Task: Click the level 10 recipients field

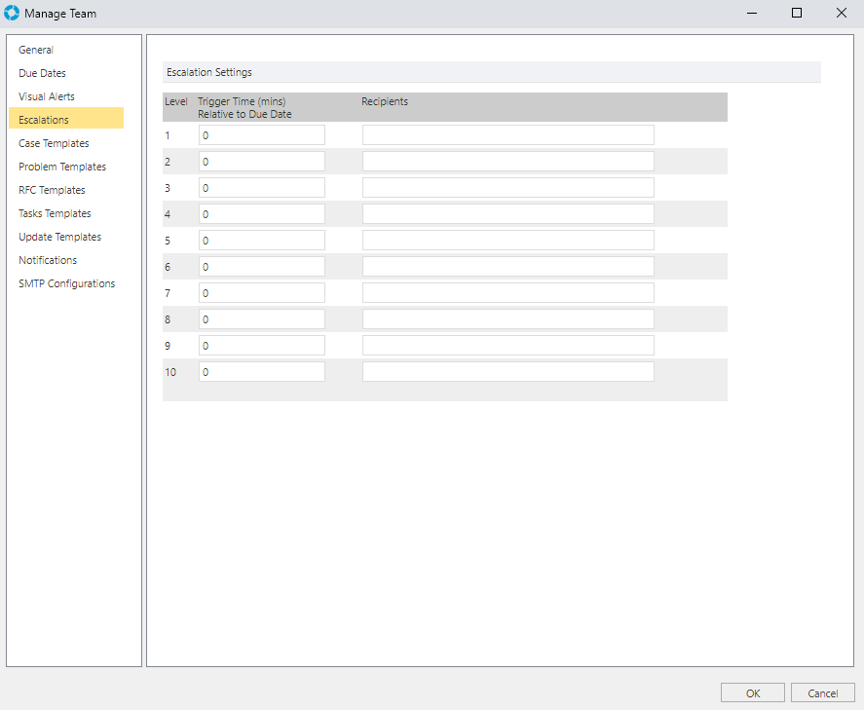Action: click(508, 372)
